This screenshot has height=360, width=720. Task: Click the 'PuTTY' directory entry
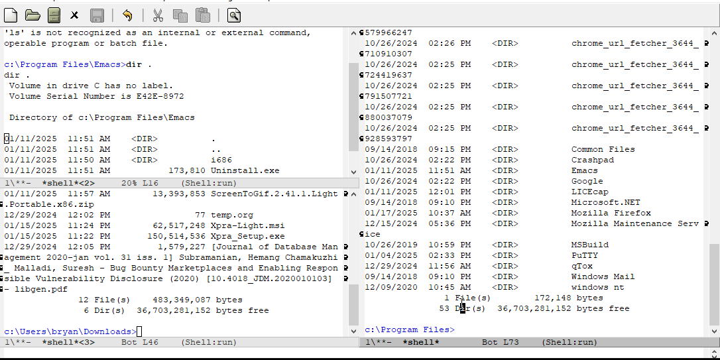pyautogui.click(x=585, y=255)
